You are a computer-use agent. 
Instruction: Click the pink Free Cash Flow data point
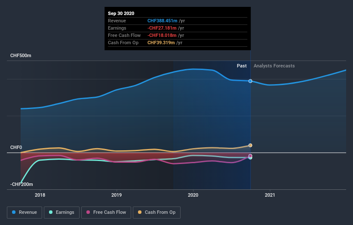coord(250,156)
